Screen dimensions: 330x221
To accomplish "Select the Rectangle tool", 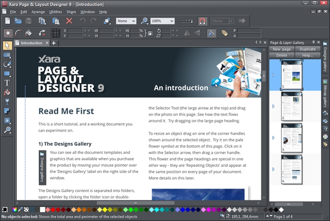I will [7, 73].
